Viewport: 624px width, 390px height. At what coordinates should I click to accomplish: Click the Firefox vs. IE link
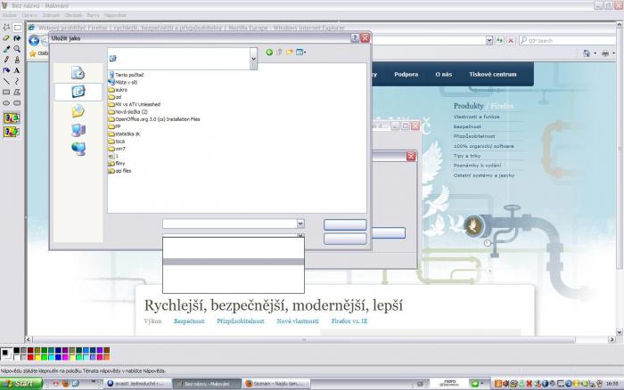[x=349, y=321]
